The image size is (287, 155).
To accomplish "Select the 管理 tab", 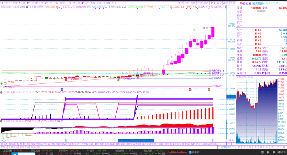I will coord(27,144).
